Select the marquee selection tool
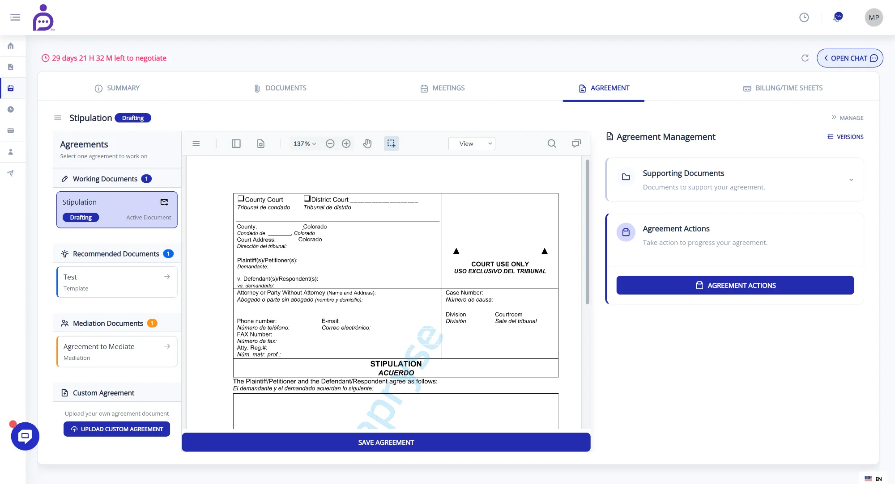Screen dimensions: 895x484 [x=391, y=143]
